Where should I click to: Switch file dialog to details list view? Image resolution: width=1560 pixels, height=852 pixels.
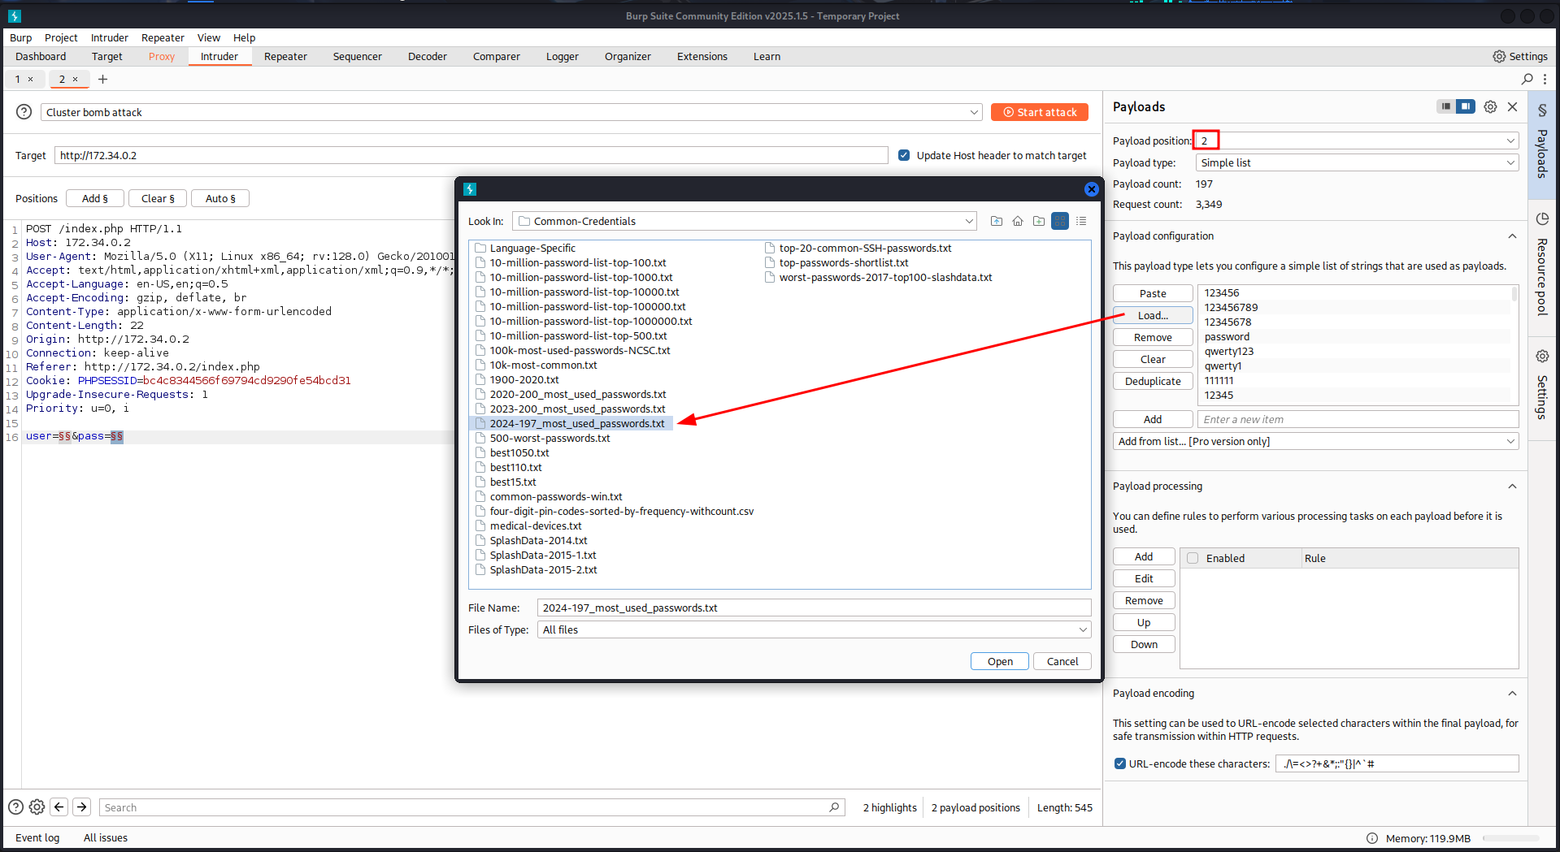click(x=1081, y=221)
